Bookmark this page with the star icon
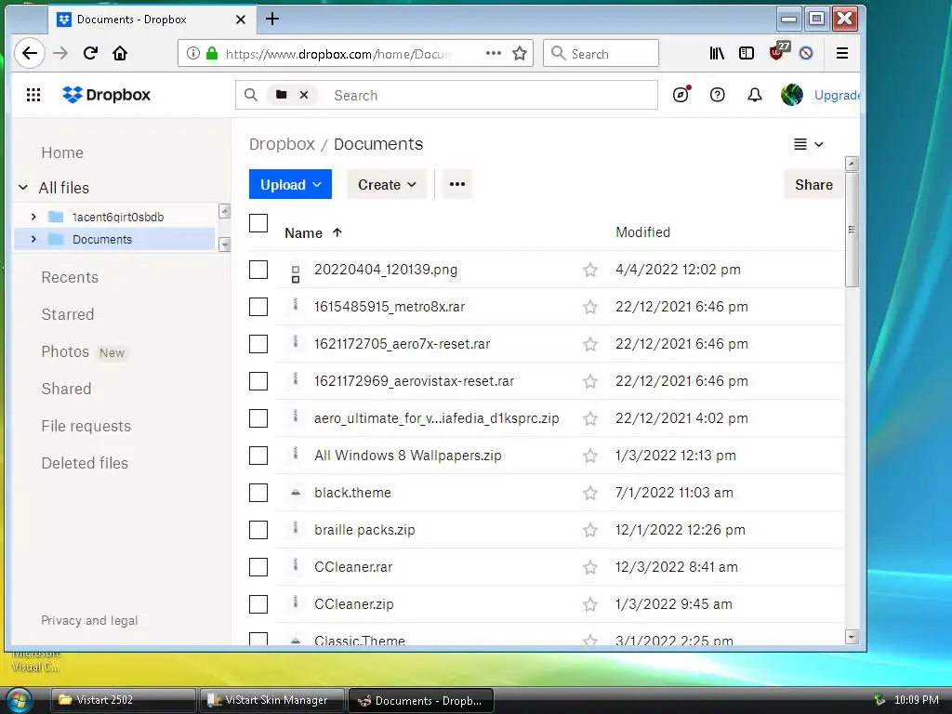The width and height of the screenshot is (952, 714). [x=519, y=53]
